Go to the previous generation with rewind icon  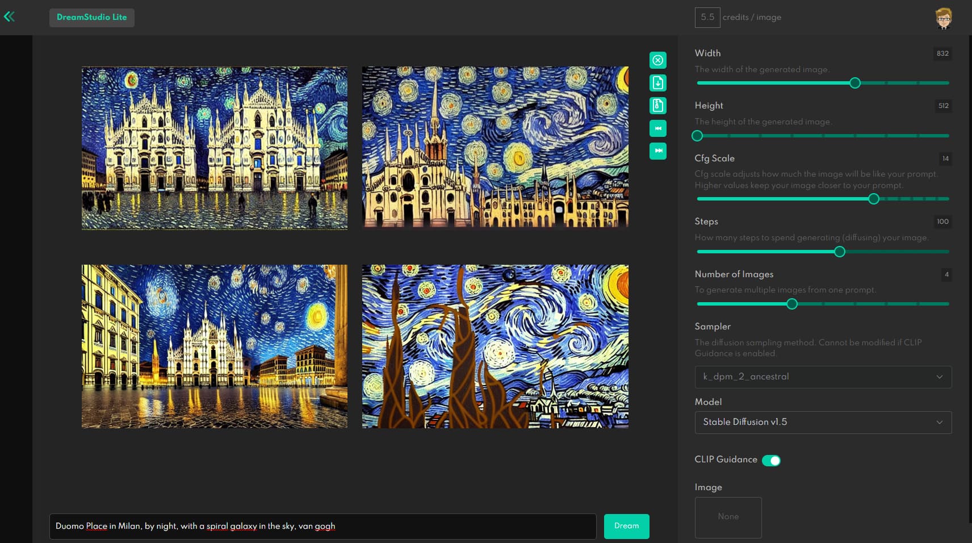point(658,128)
